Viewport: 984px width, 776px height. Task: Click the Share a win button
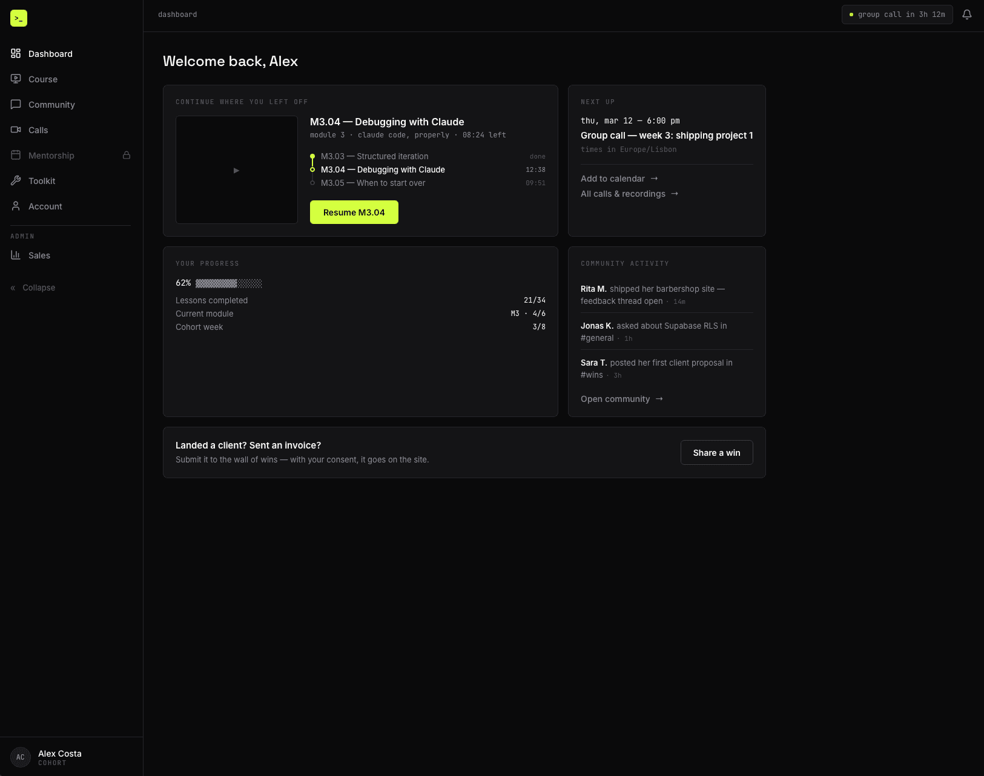[717, 453]
